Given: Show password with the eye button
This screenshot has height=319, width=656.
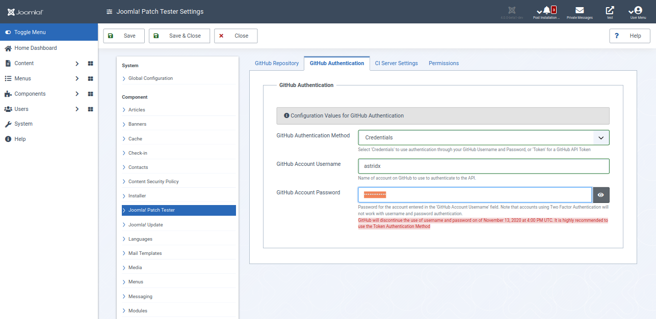Looking at the screenshot, I should coord(601,195).
